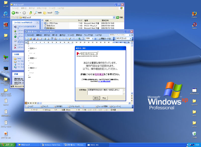Open the Undo history dropdown arrow
Screen dimensions: 201x147
click(x=76, y=39)
